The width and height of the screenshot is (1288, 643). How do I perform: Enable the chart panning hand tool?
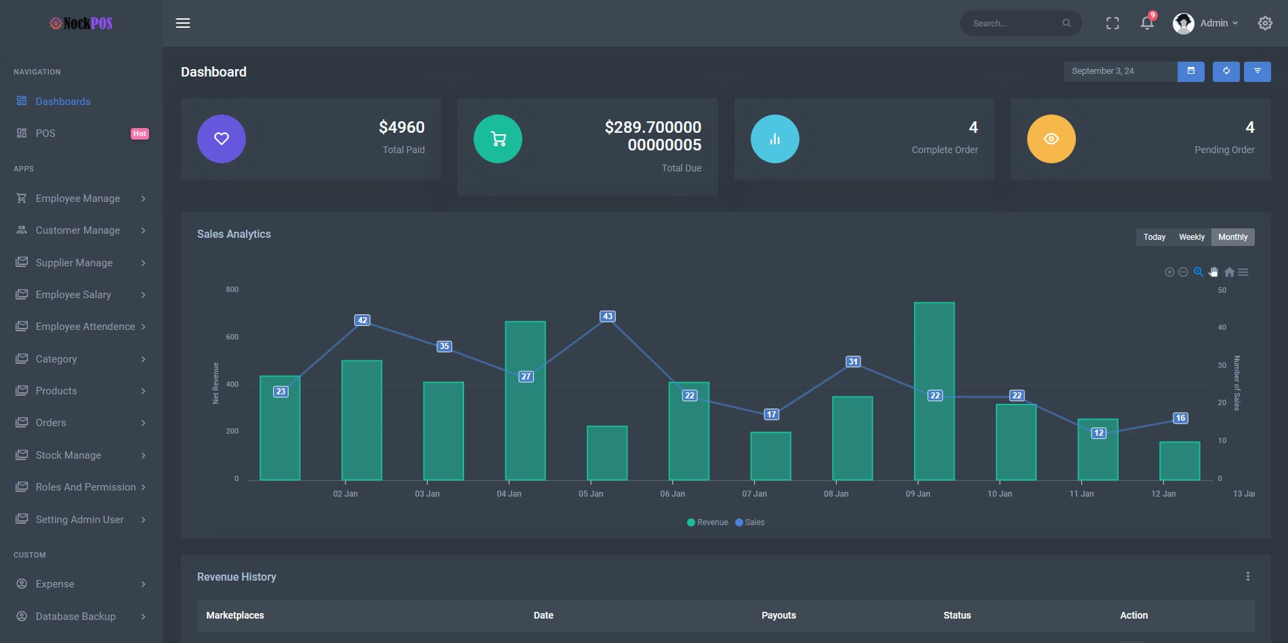coord(1213,272)
